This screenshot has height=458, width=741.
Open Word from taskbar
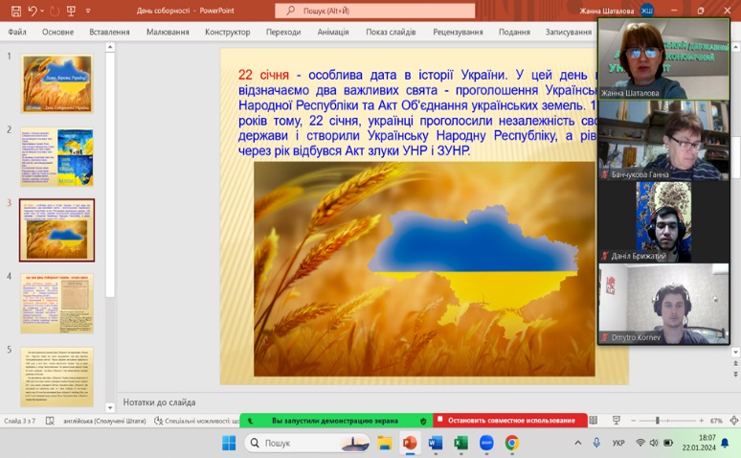pos(436,443)
